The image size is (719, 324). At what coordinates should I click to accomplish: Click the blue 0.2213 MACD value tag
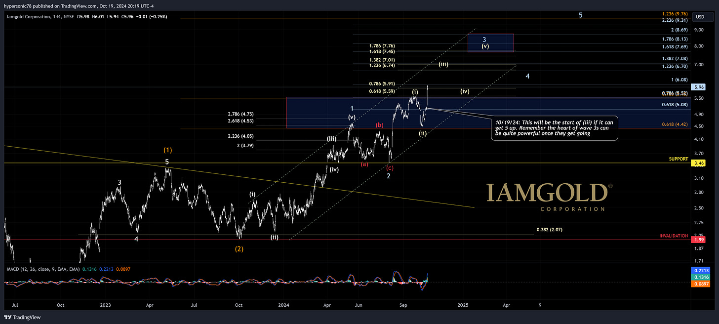point(700,271)
